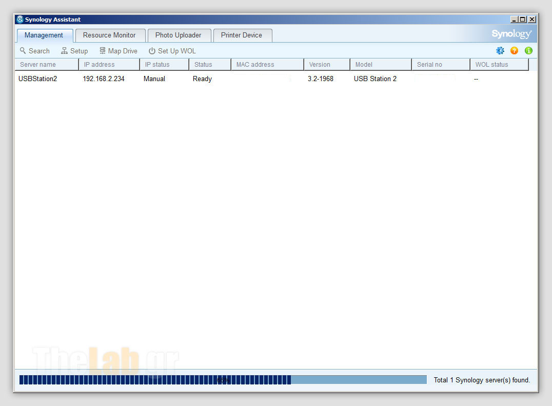The width and height of the screenshot is (552, 406).
Task: Sort by the IP status column header
Action: click(164, 65)
